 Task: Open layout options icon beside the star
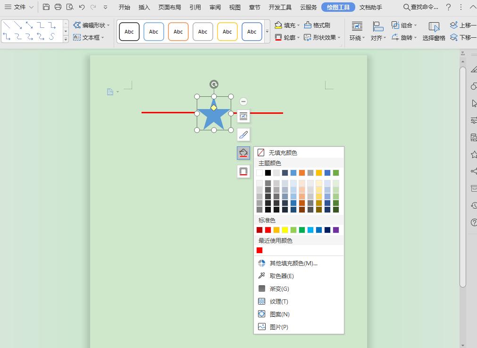(x=243, y=116)
